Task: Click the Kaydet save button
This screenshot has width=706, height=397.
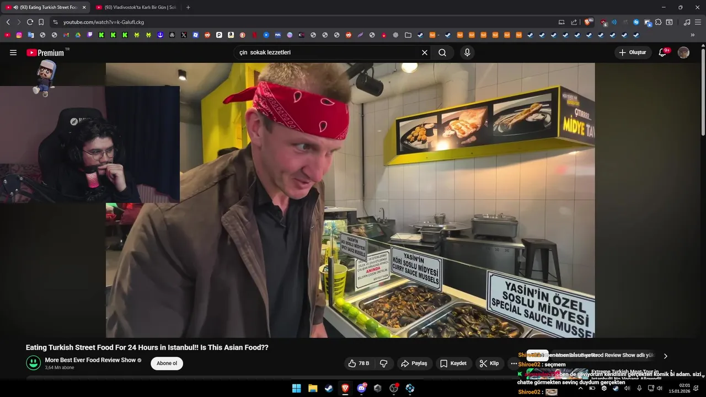Action: coord(453,363)
